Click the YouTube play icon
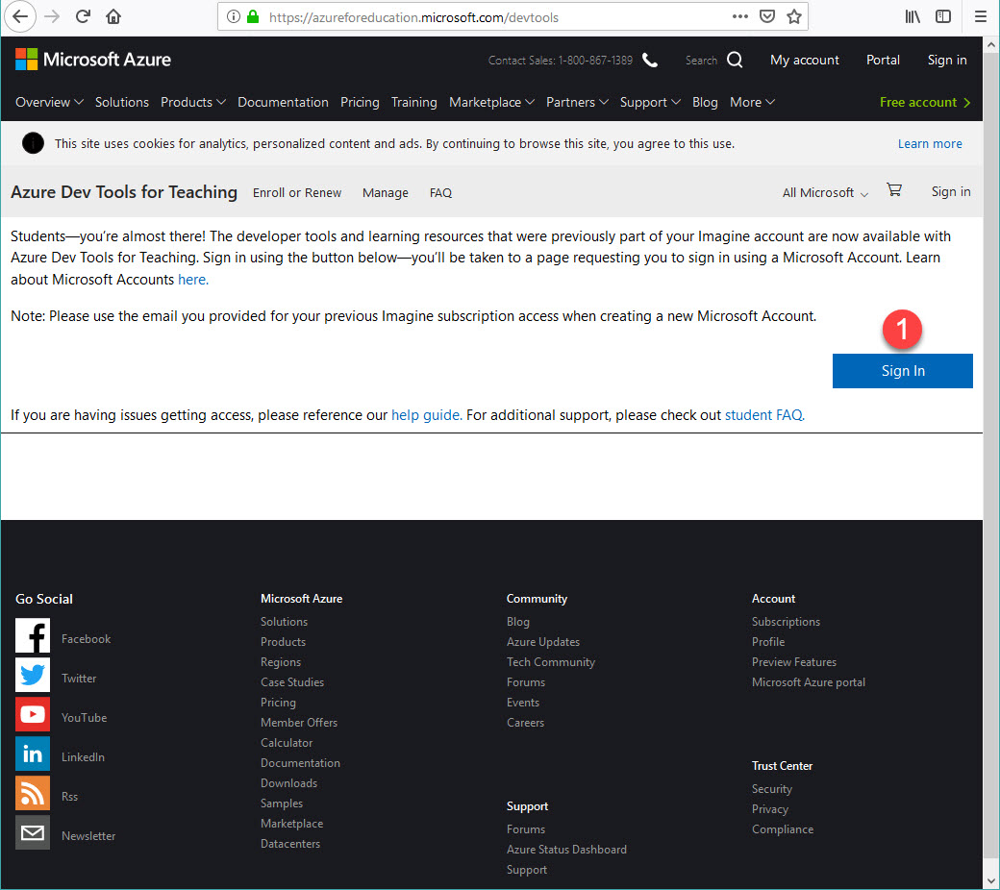This screenshot has height=890, width=1000. tap(33, 715)
